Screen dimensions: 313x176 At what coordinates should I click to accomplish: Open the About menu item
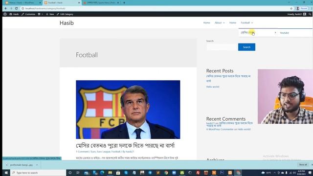tap(218, 23)
